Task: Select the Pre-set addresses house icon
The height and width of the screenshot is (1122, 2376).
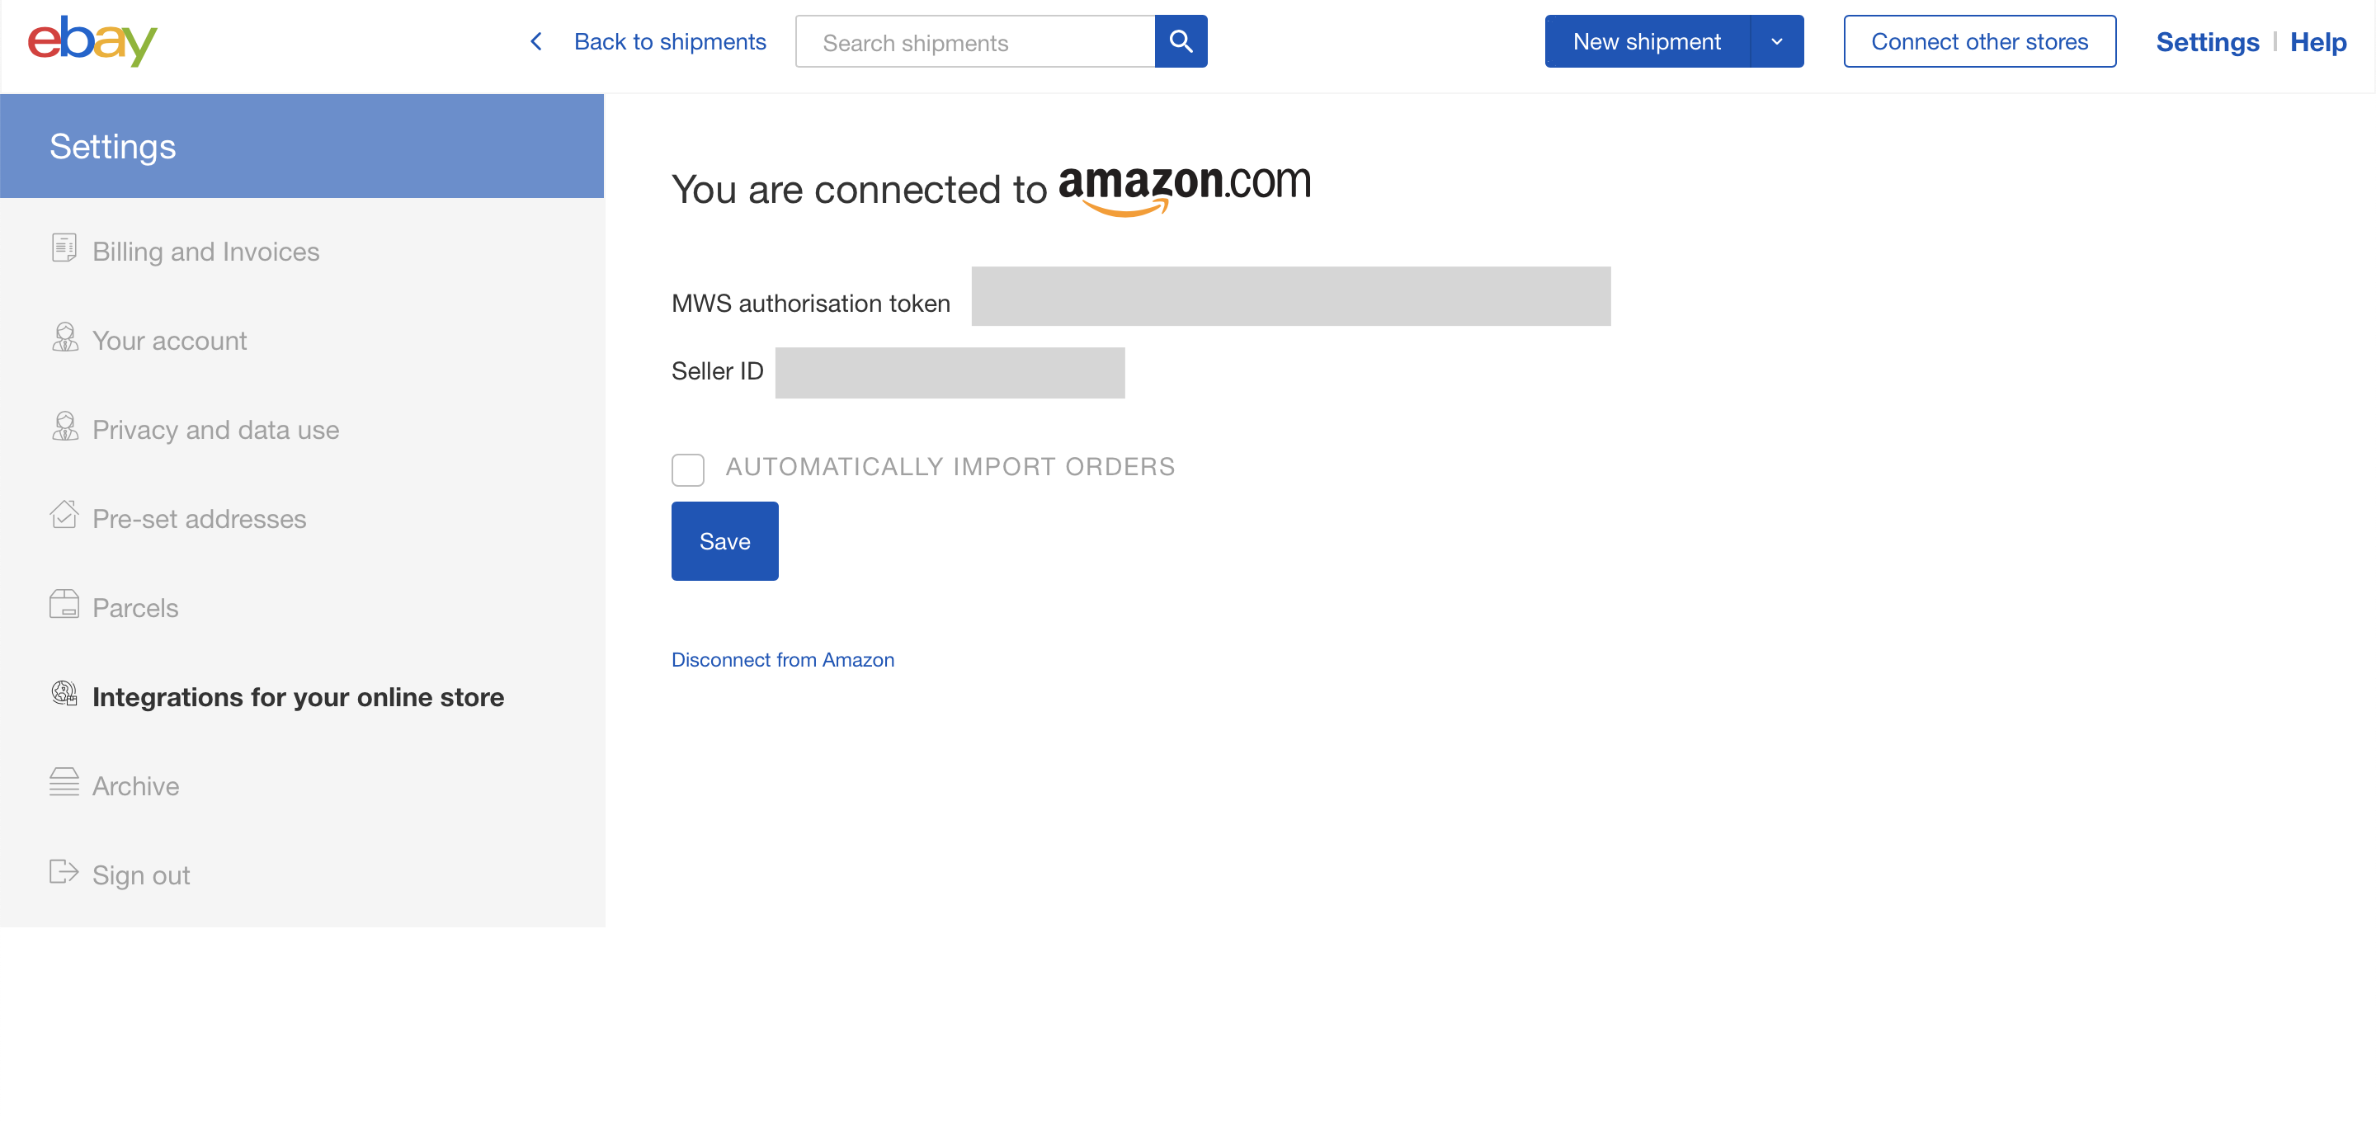Action: click(x=64, y=515)
